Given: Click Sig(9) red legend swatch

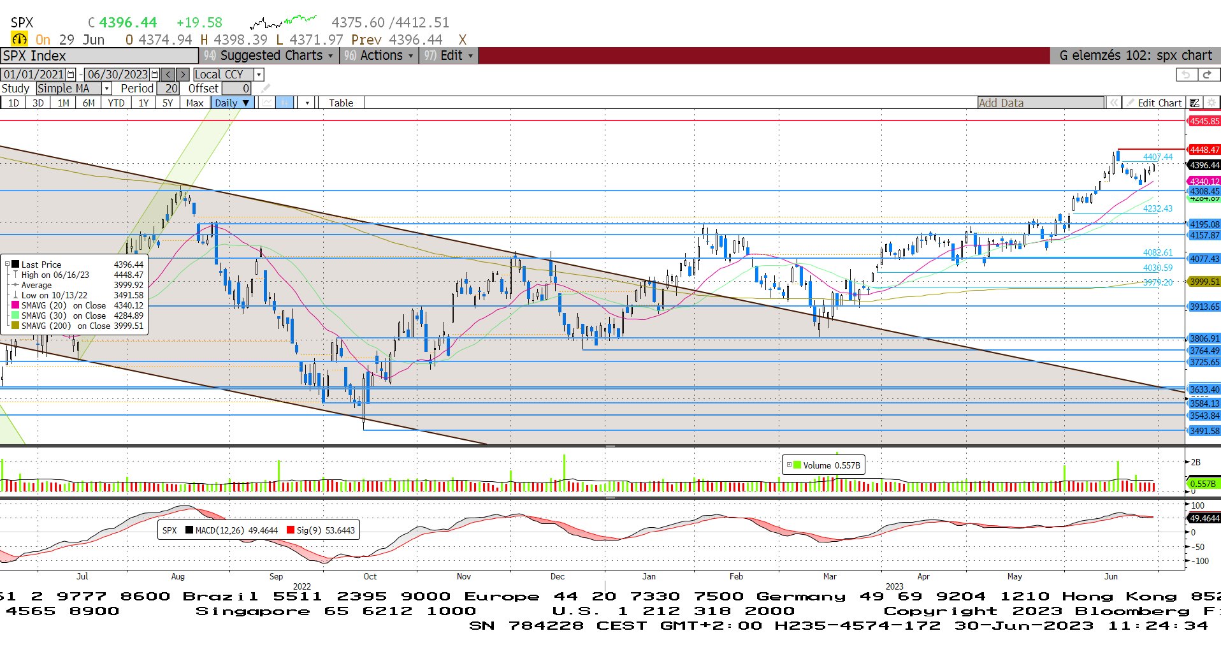Looking at the screenshot, I should pos(291,530).
